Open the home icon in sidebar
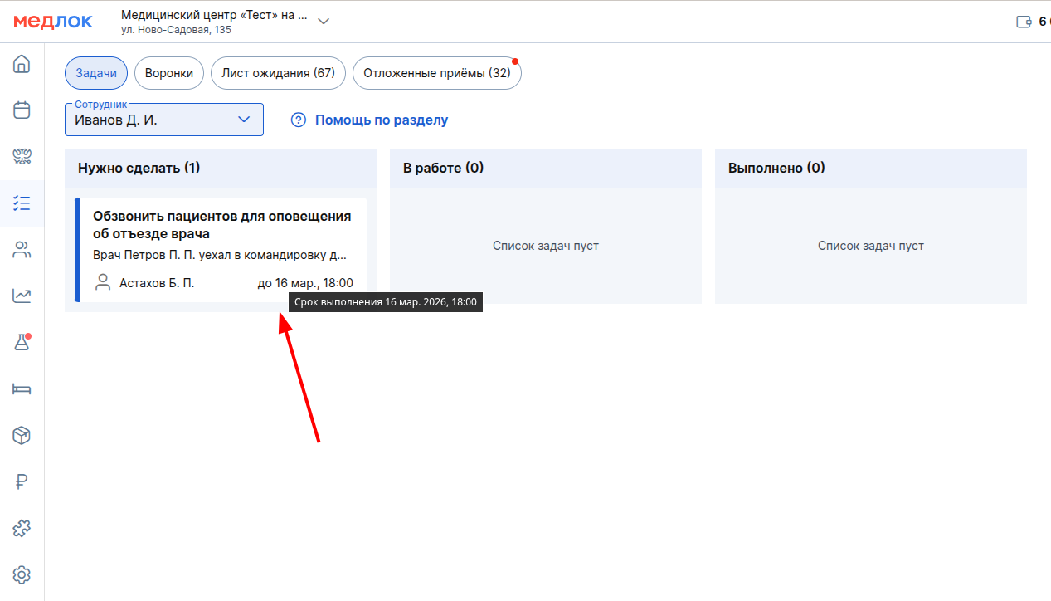This screenshot has height=601, width=1051. (x=22, y=64)
